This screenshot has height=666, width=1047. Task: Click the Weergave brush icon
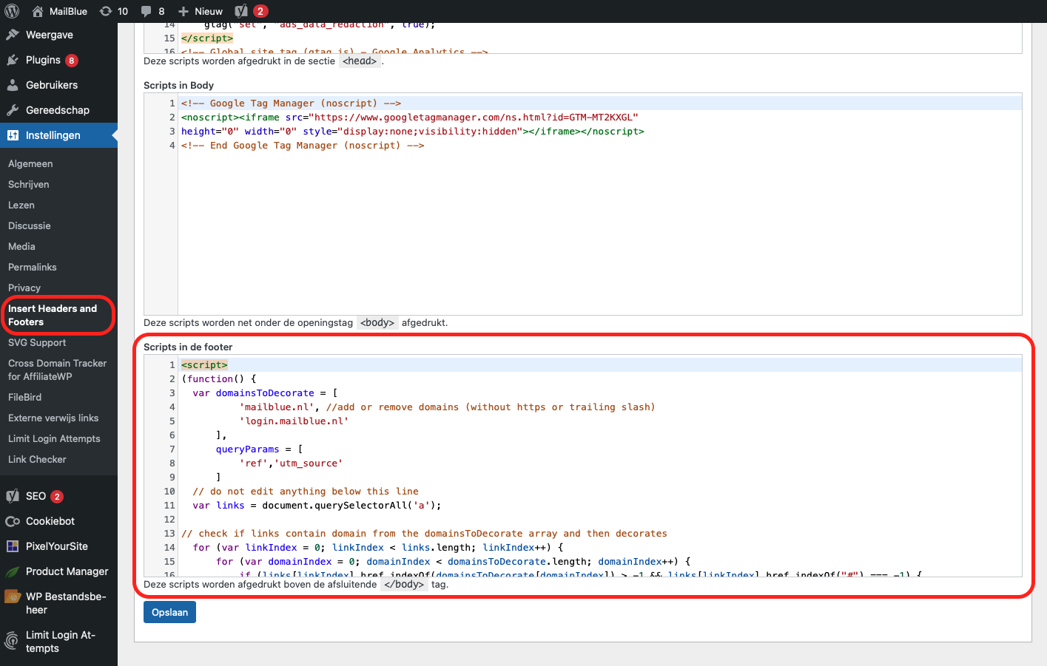coord(13,35)
